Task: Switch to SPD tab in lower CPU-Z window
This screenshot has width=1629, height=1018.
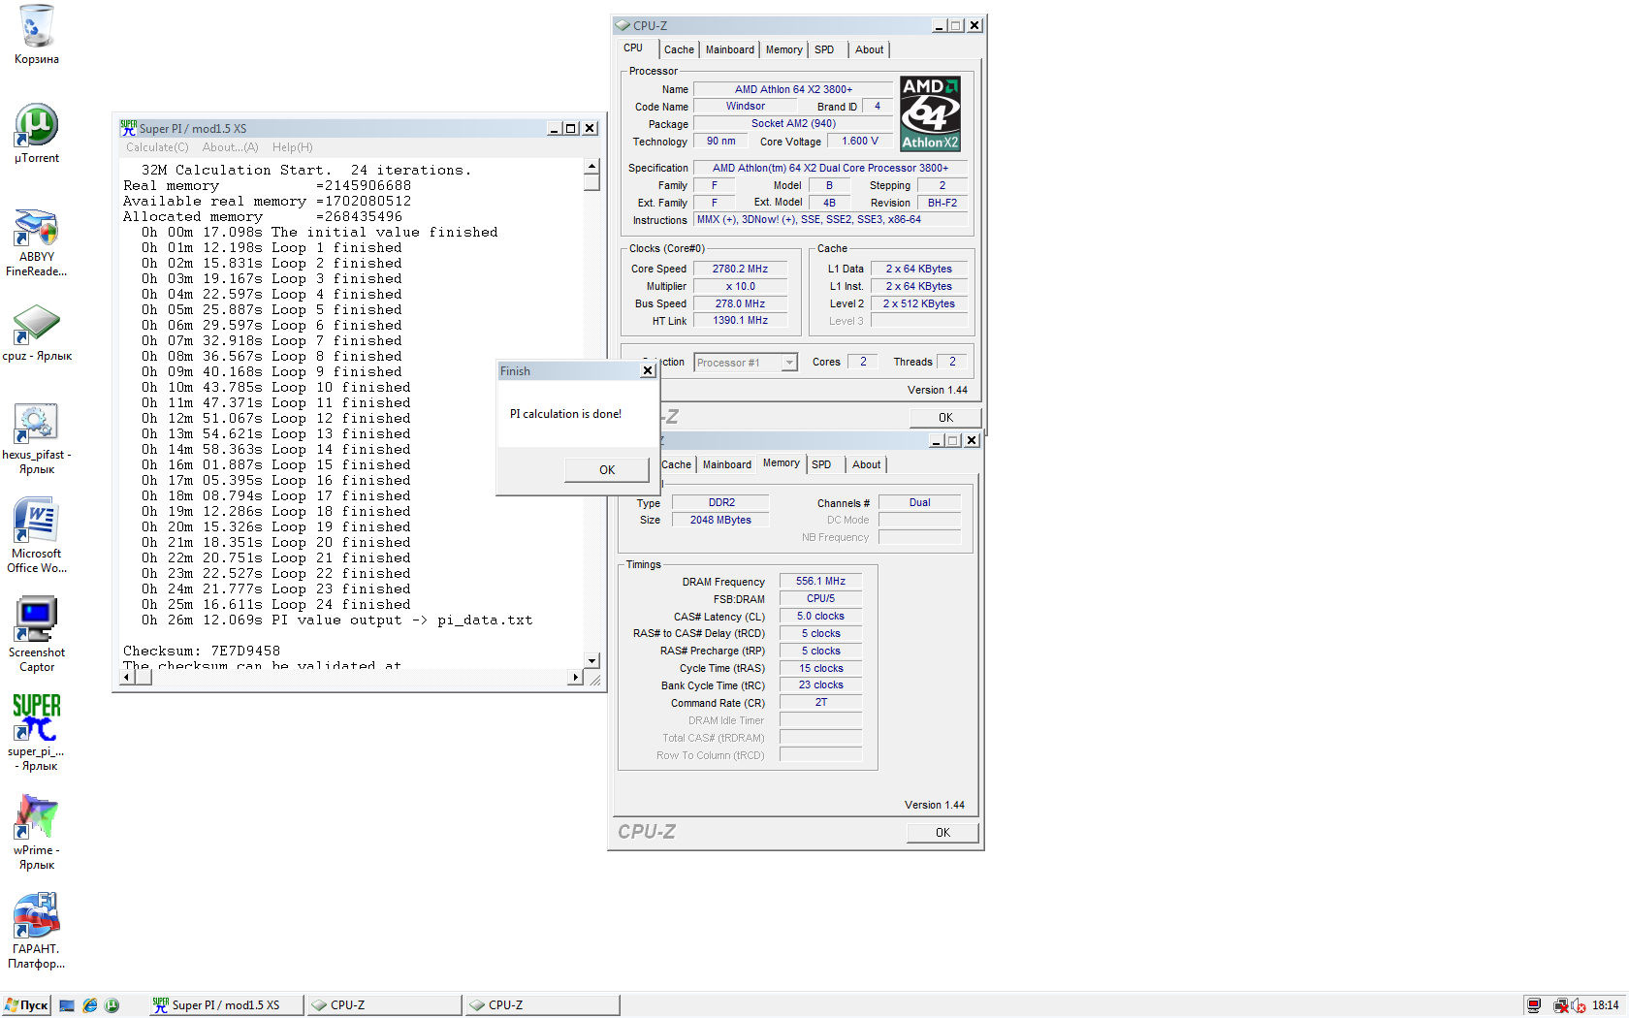Action: (x=821, y=464)
